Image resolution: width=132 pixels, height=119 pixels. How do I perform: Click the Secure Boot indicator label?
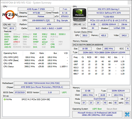click(112, 109)
